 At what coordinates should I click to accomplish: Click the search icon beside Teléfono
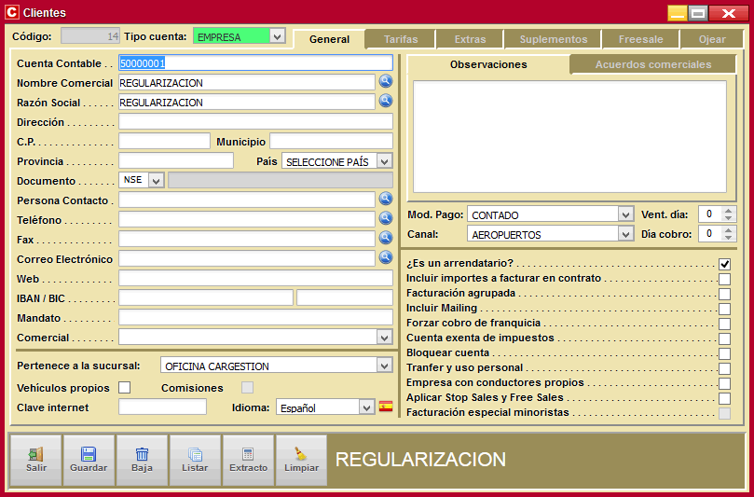click(x=386, y=218)
